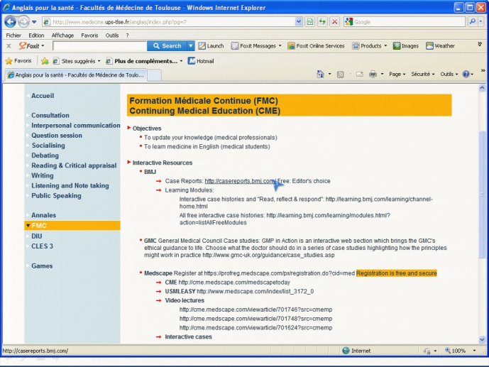Click the Internet security zone indicator
The height and width of the screenshot is (367, 489).
click(x=356, y=351)
